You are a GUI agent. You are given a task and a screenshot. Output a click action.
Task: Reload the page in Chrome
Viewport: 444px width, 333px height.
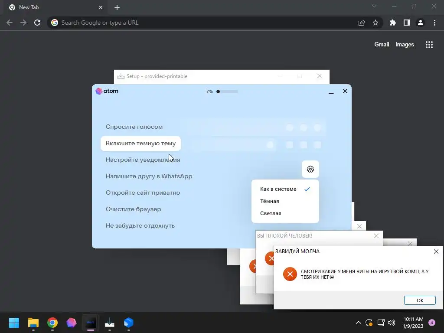tap(37, 23)
